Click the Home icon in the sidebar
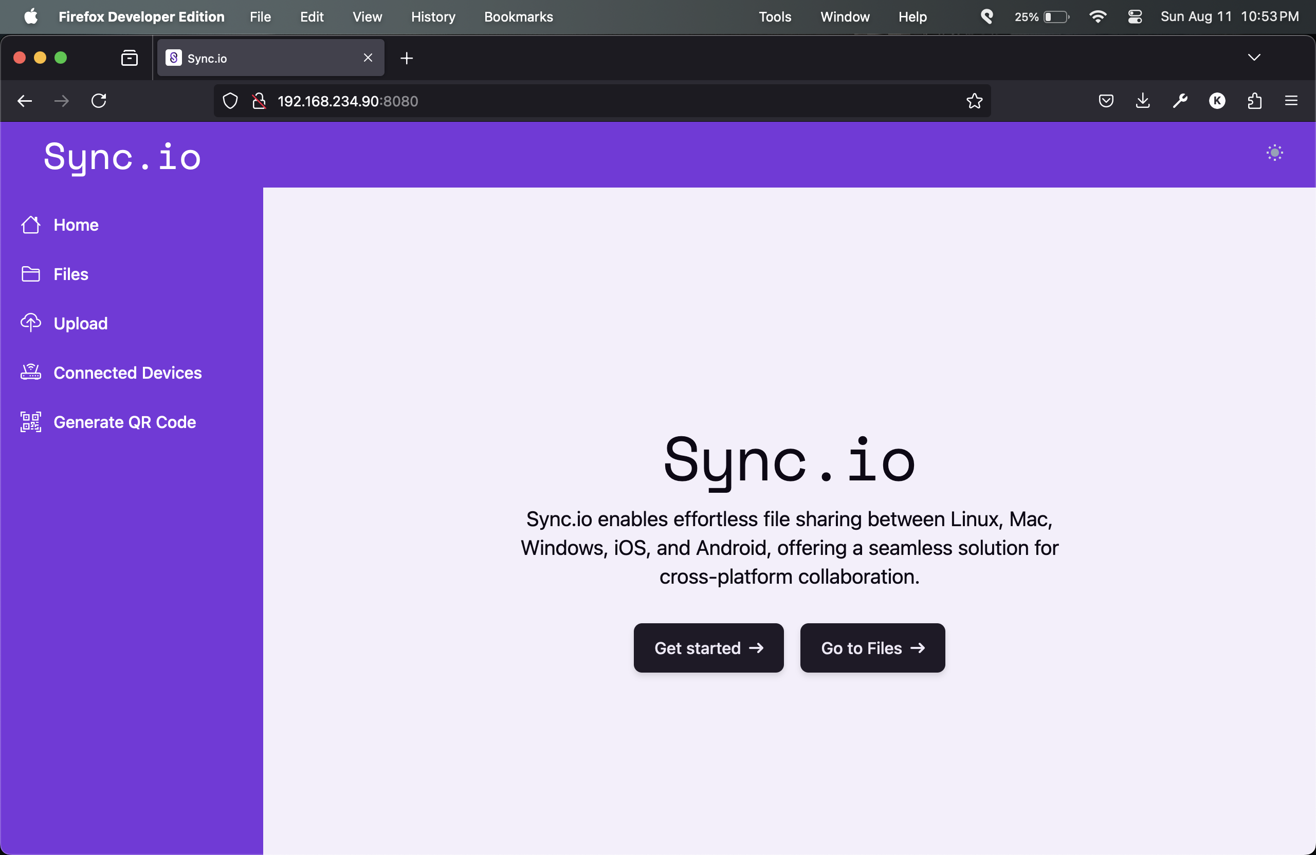 click(31, 225)
